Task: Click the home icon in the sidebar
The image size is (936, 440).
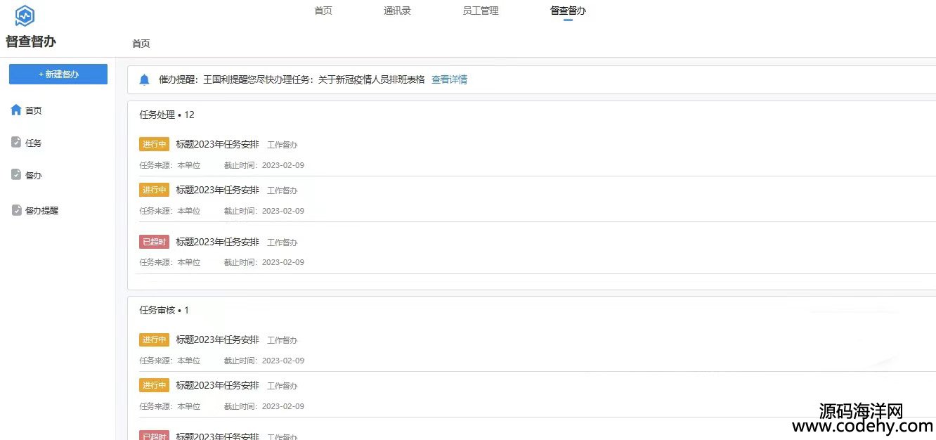Action: 16,110
